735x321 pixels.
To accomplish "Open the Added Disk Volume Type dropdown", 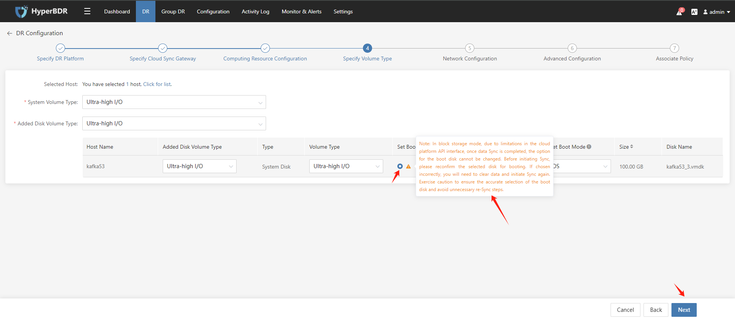I will click(x=174, y=123).
